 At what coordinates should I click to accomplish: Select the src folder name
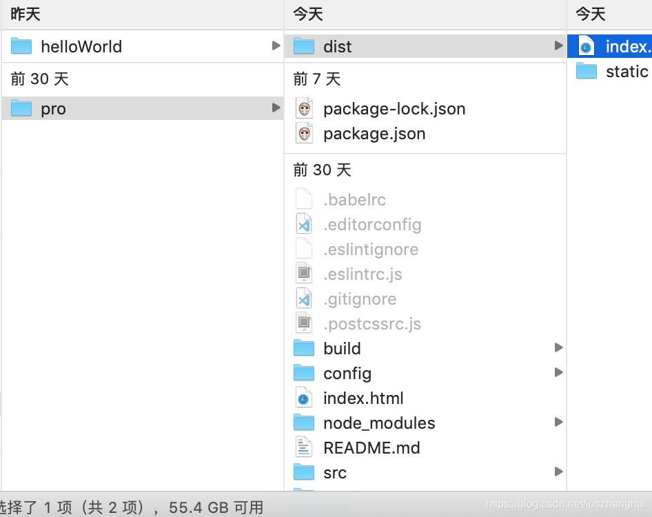coord(335,473)
